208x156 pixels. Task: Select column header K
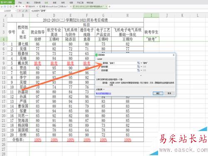pos(182,15)
